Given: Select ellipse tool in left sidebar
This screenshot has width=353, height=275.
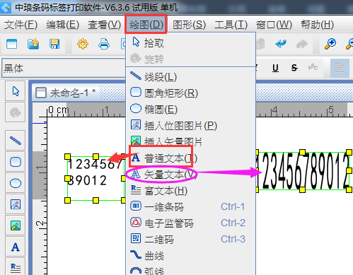Looking at the screenshot, I should (x=16, y=183).
